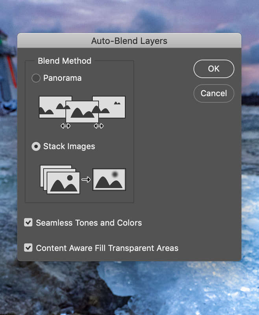Confirm blending with the OK button
259x315 pixels.
click(214, 69)
